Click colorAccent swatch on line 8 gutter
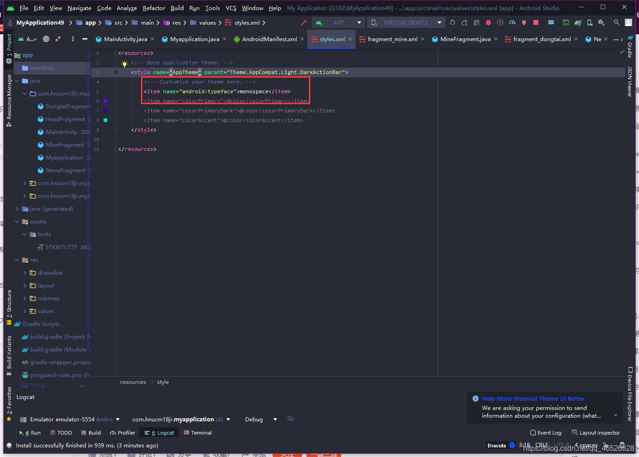This screenshot has height=457, width=639. coord(105,120)
